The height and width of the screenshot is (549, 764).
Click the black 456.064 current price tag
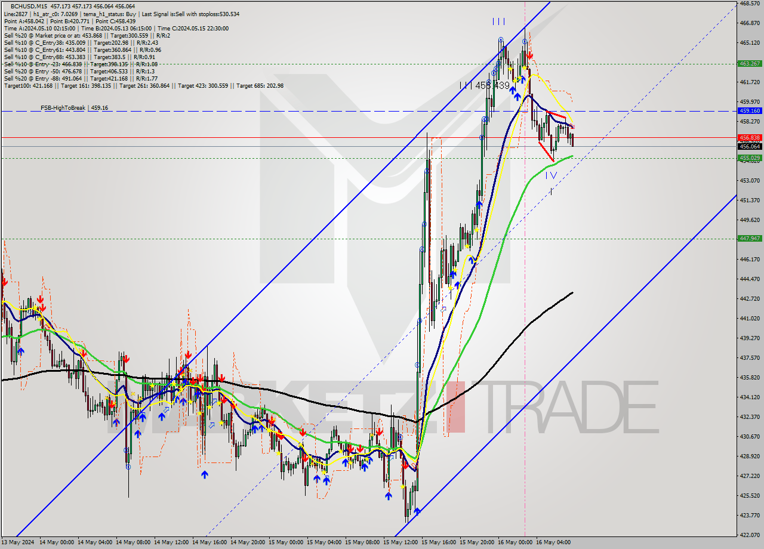pyautogui.click(x=749, y=146)
